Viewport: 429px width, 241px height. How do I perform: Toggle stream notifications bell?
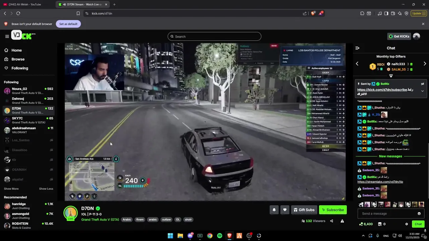pos(274,210)
